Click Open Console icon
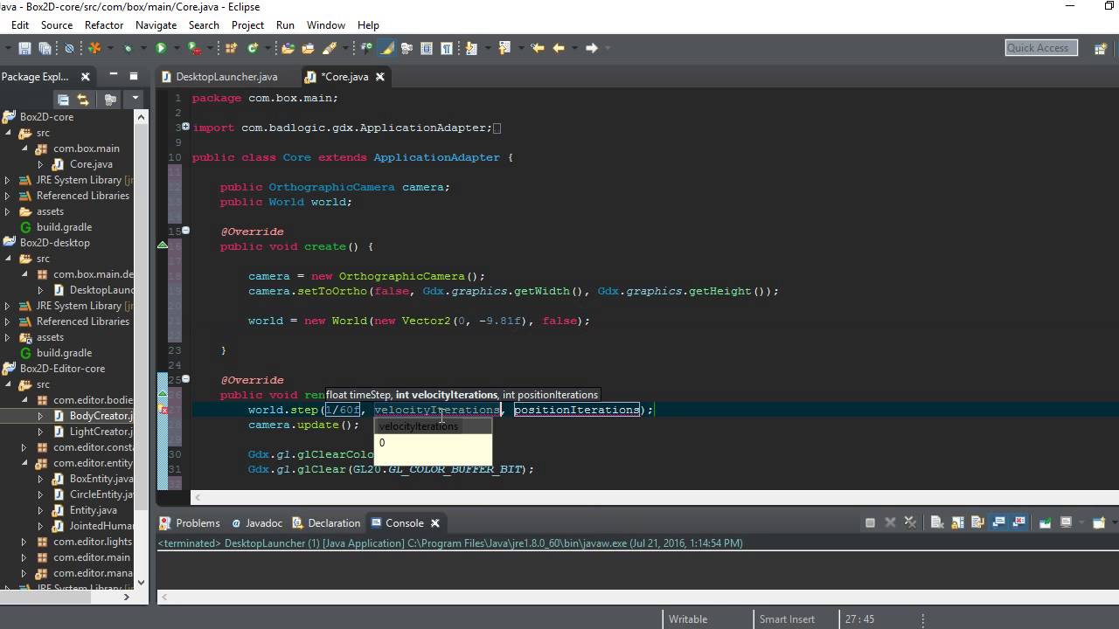This screenshot has height=629, width=1119. coord(1099,522)
